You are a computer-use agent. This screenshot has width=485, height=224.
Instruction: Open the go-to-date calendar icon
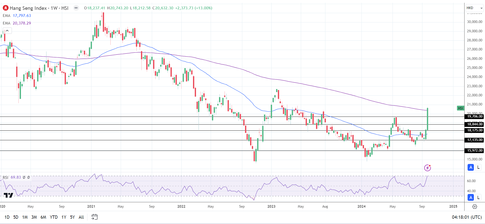[94, 217]
